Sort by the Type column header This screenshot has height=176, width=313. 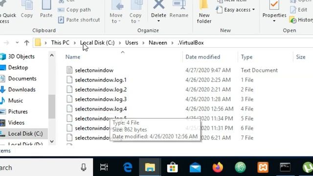pyautogui.click(x=246, y=57)
